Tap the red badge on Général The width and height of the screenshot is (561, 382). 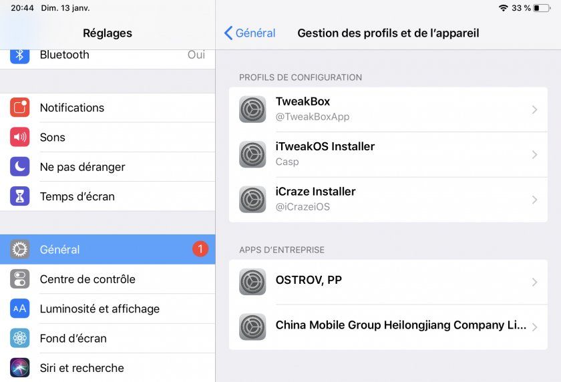pyautogui.click(x=200, y=249)
